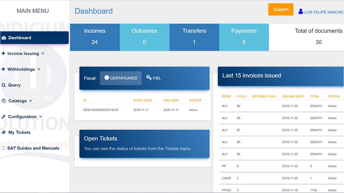Select certificate ID 00001000000404214219
This screenshot has height=193, width=344.
click(x=101, y=110)
